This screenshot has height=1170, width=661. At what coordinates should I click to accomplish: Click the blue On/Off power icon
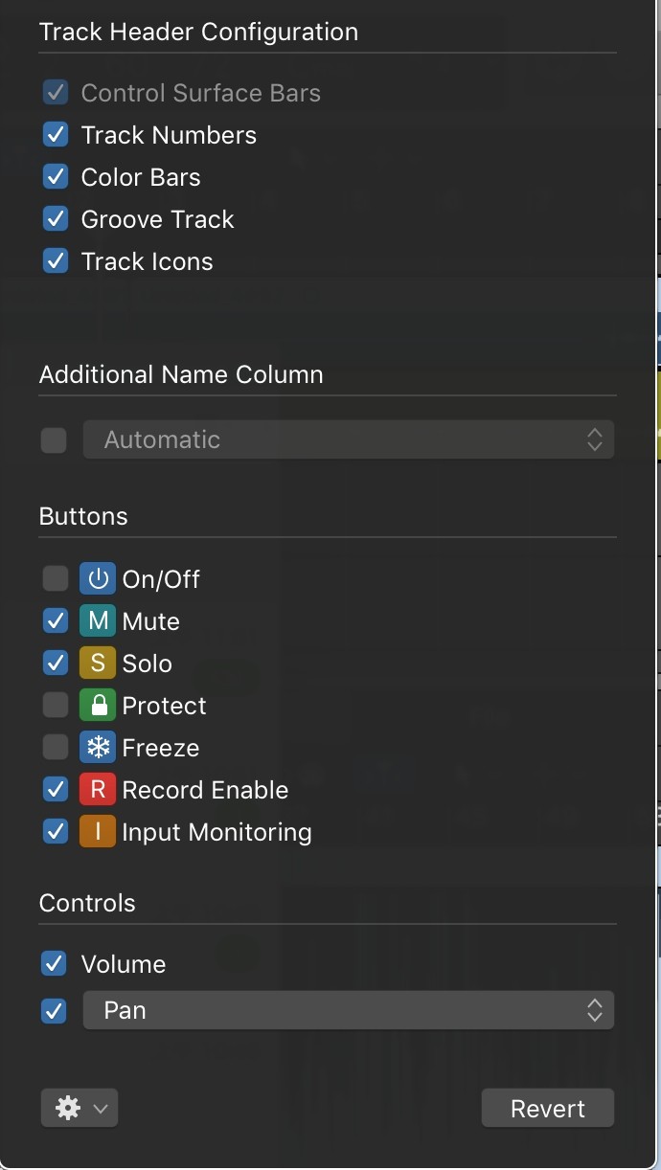click(x=98, y=579)
